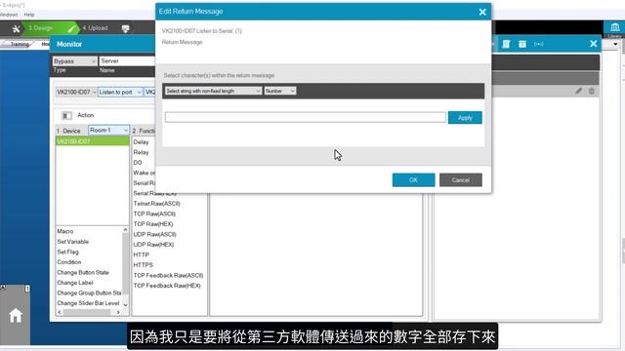
Task: Click the tools icon beside 3 Design
Action: click(16, 28)
